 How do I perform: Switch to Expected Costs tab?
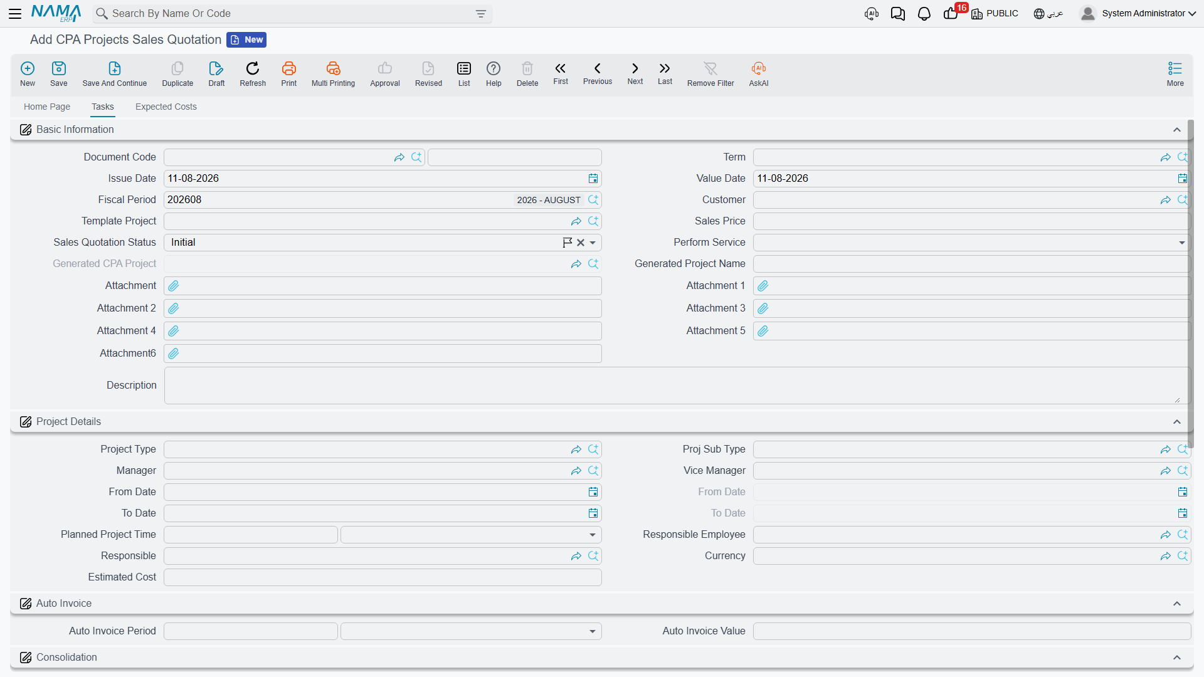pyautogui.click(x=166, y=107)
